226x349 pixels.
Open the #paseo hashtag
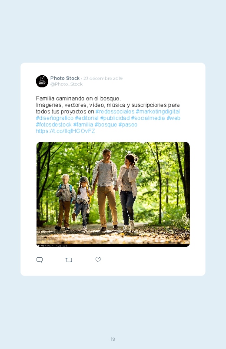coord(128,124)
